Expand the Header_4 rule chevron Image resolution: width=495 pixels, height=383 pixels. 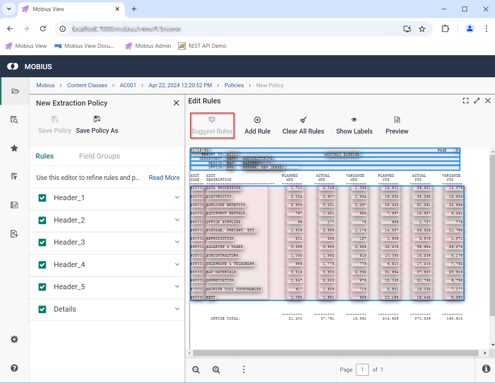click(x=177, y=265)
